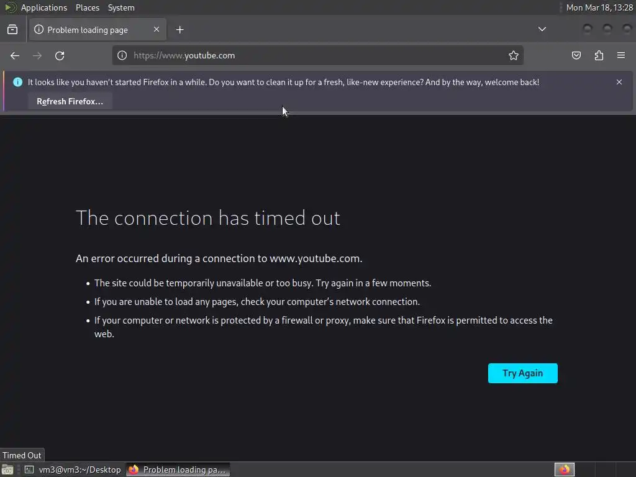Screen dimensions: 636x477
Task: Click the MATE logo icon in top panel
Action: point(10,7)
